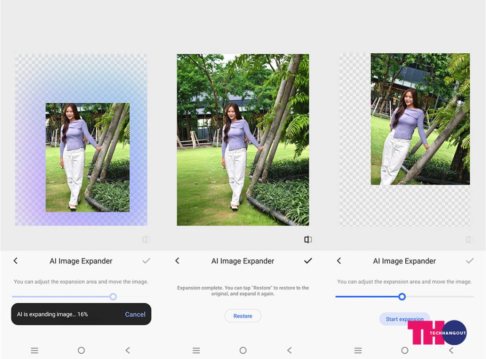The width and height of the screenshot is (486, 359).
Task: Click the "You can adjust" hint on the left screen
Action: pyautogui.click(x=81, y=281)
